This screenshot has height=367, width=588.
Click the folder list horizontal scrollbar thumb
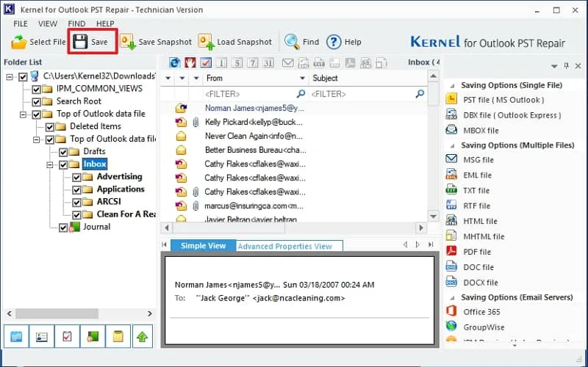(57, 313)
